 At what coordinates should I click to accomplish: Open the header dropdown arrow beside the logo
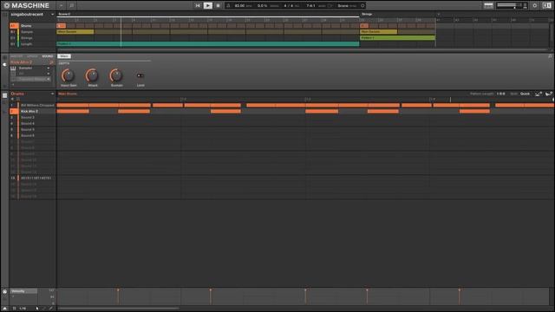61,6
